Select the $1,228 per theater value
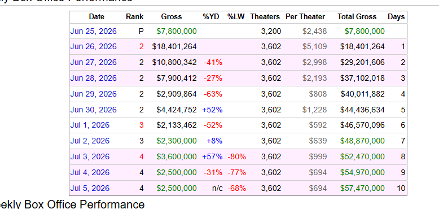 (314, 110)
